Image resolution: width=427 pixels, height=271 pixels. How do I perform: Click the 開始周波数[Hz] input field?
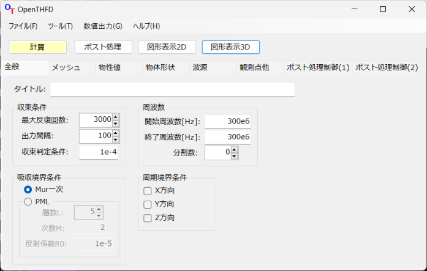click(228, 121)
